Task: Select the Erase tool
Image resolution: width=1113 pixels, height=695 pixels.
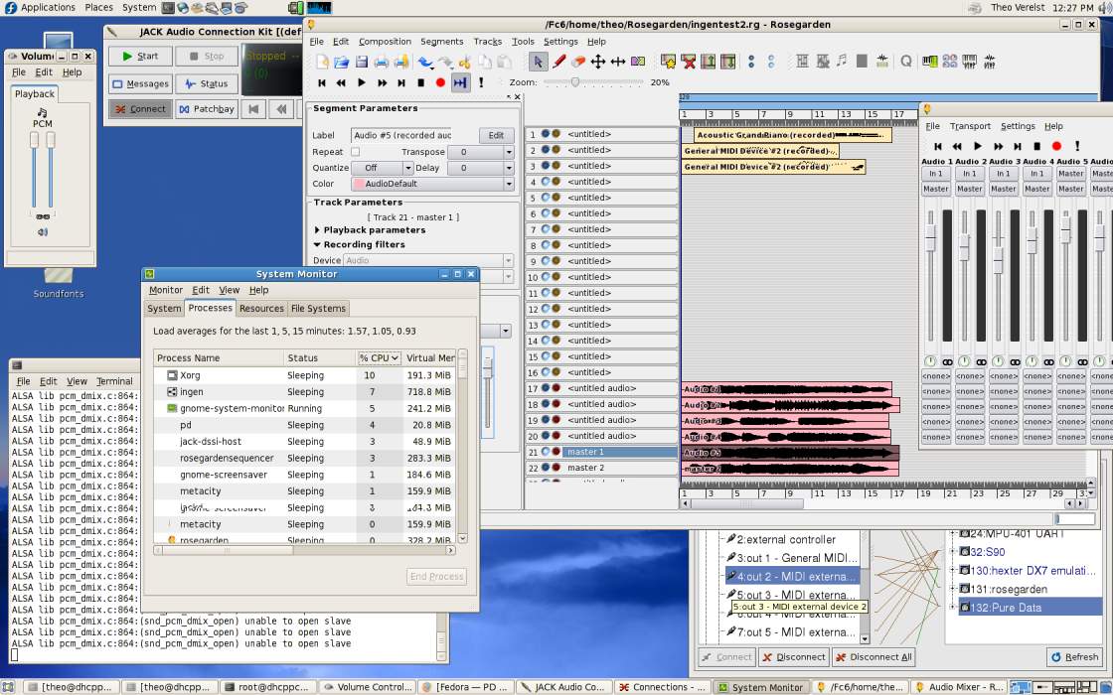Action: point(578,62)
